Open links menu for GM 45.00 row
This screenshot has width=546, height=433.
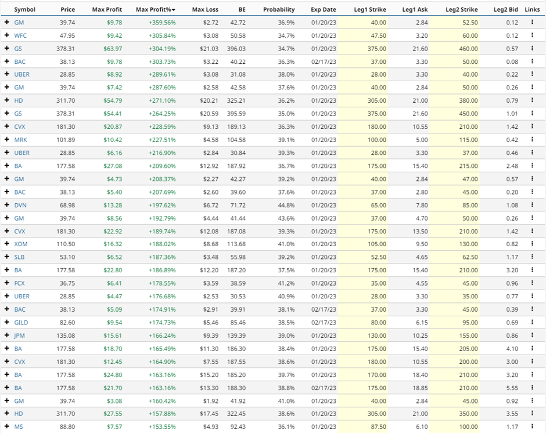[532, 400]
